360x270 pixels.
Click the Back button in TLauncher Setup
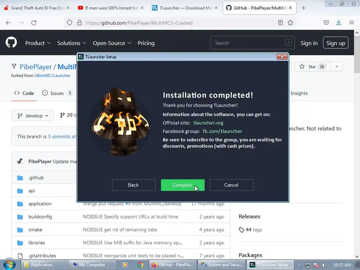(x=134, y=185)
